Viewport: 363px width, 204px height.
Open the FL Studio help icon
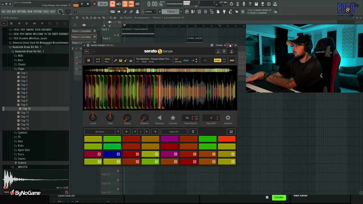click(250, 4)
